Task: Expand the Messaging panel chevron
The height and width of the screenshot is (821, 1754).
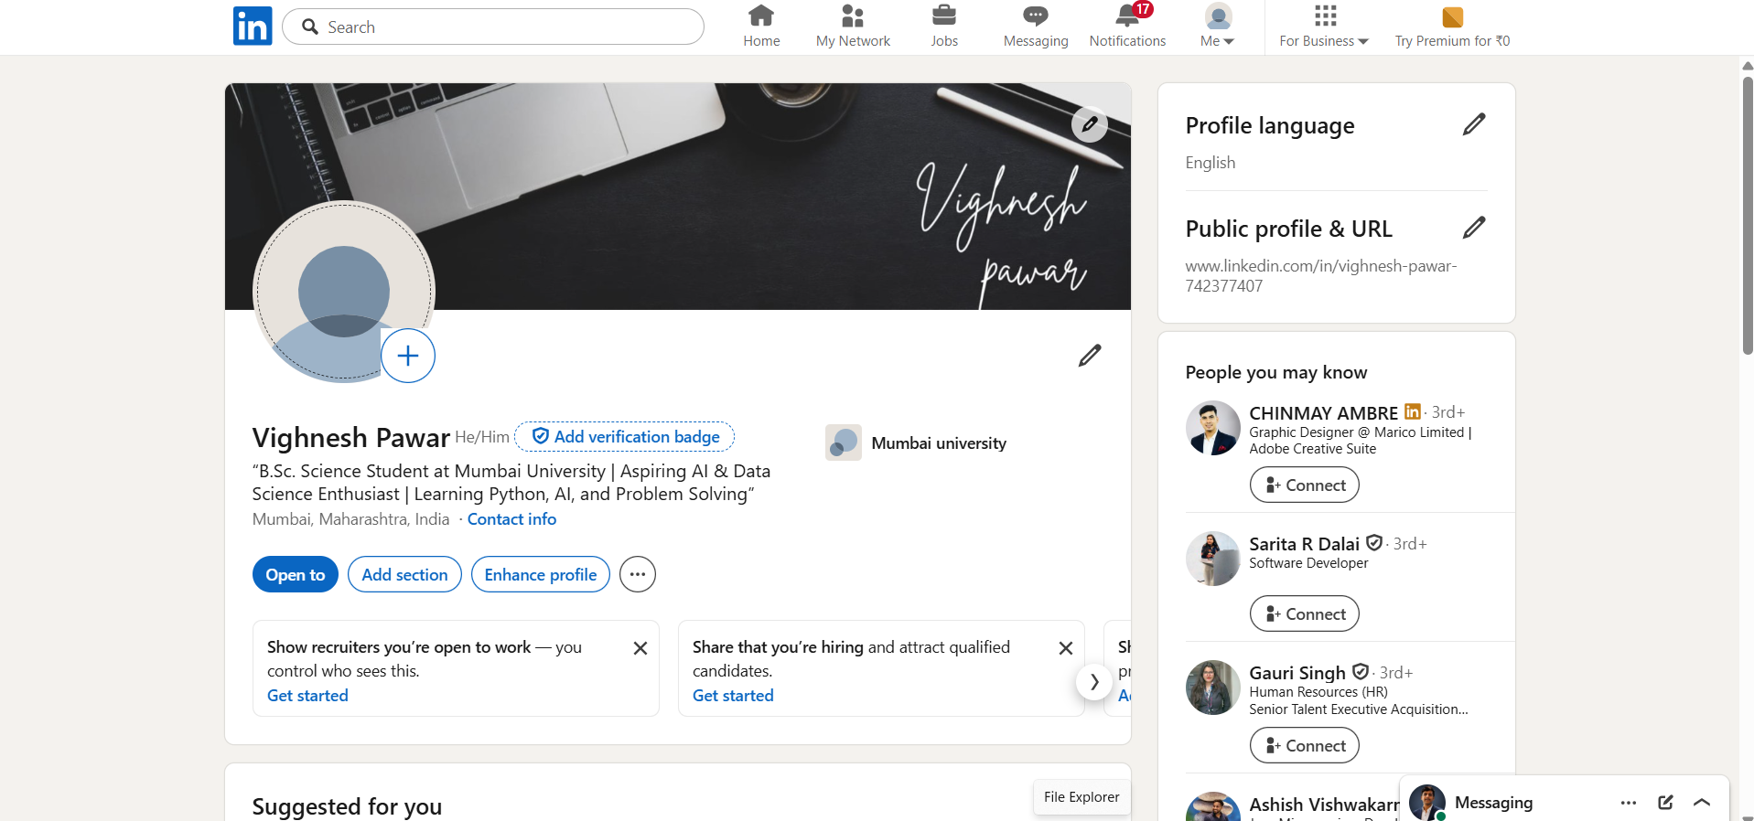Action: pyautogui.click(x=1702, y=802)
